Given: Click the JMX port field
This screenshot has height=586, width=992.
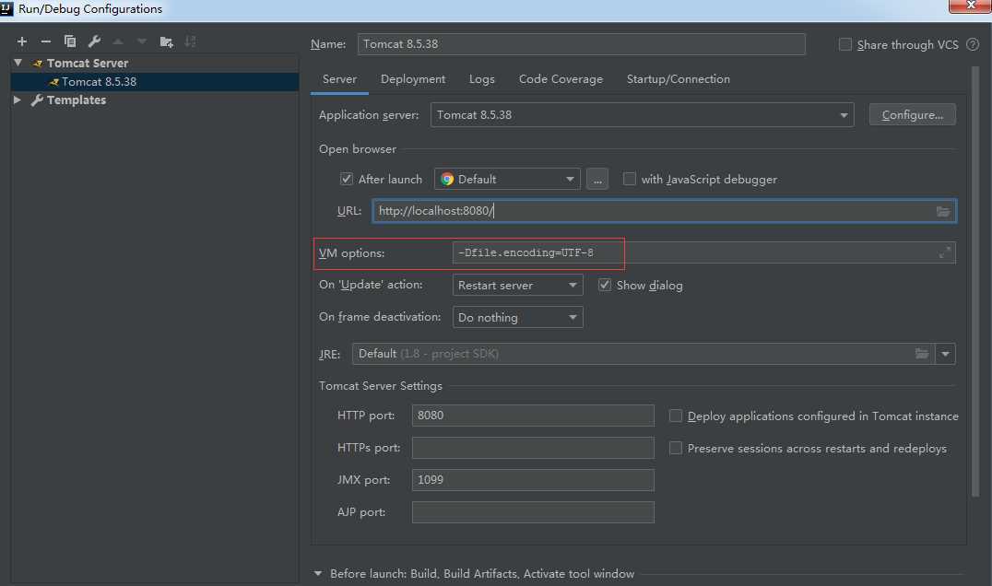Looking at the screenshot, I should pyautogui.click(x=533, y=480).
